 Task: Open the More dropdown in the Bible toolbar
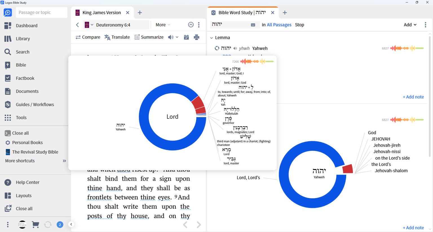(x=162, y=25)
